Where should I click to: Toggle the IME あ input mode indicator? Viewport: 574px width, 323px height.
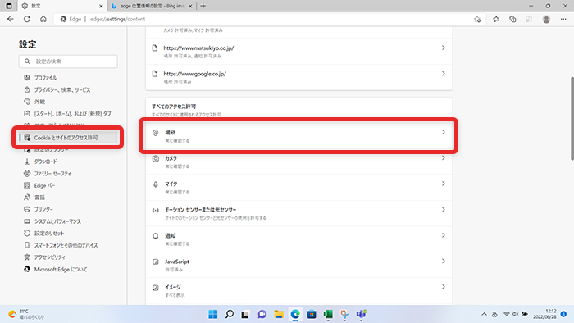[494, 314]
